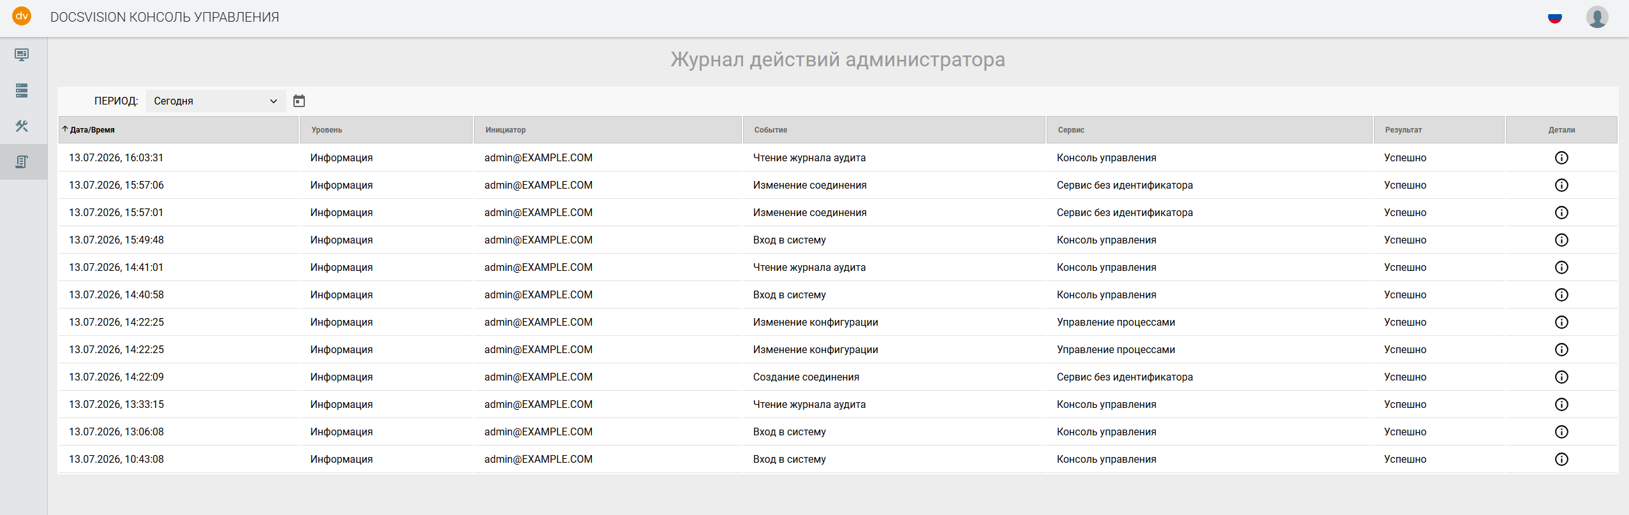Click Вход в систему in 15:49:48 row
1629x515 pixels.
[789, 240]
